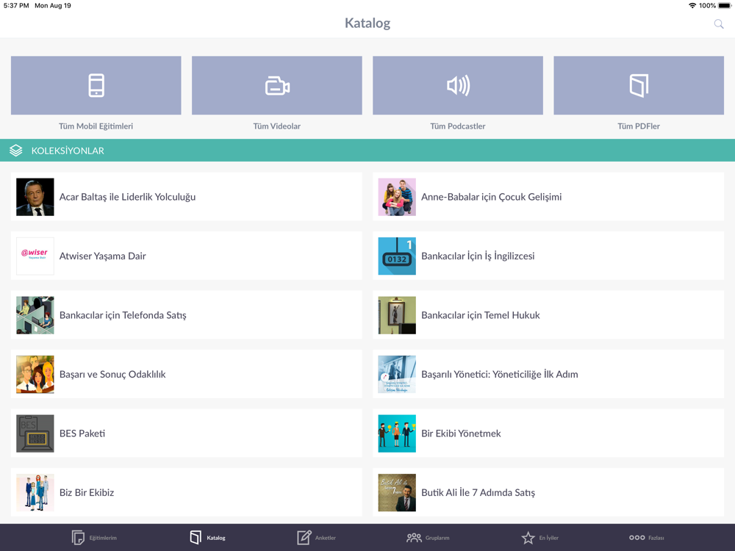Click the Tüm Podcastler label
Image resolution: width=735 pixels, height=551 pixels.
(x=458, y=126)
